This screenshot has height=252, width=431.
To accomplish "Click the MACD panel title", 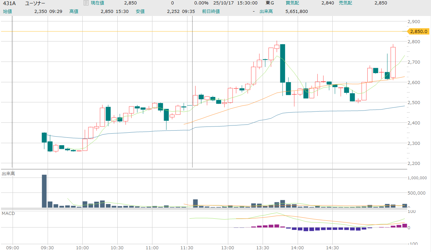I will pos(8,213).
